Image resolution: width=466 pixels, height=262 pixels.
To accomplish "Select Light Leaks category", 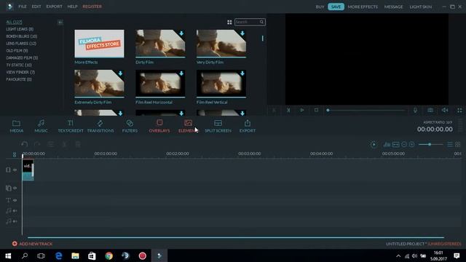I will (x=20, y=29).
